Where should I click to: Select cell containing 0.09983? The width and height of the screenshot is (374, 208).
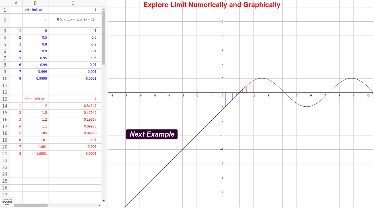[73, 126]
